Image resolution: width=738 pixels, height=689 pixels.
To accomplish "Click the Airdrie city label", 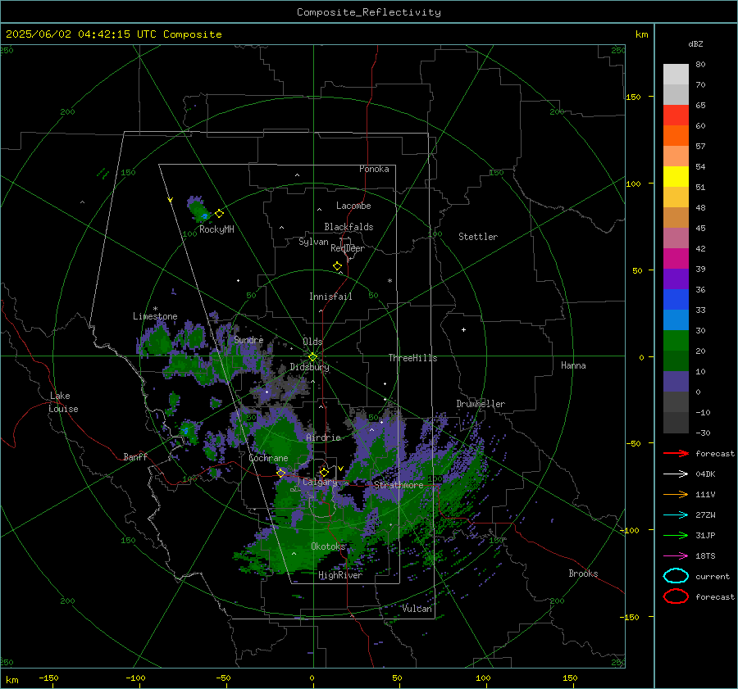I will pos(323,437).
